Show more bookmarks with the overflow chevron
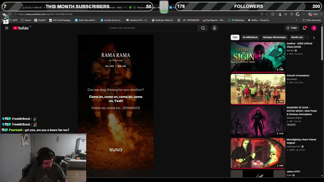The height and width of the screenshot is (182, 324). [x=296, y=20]
